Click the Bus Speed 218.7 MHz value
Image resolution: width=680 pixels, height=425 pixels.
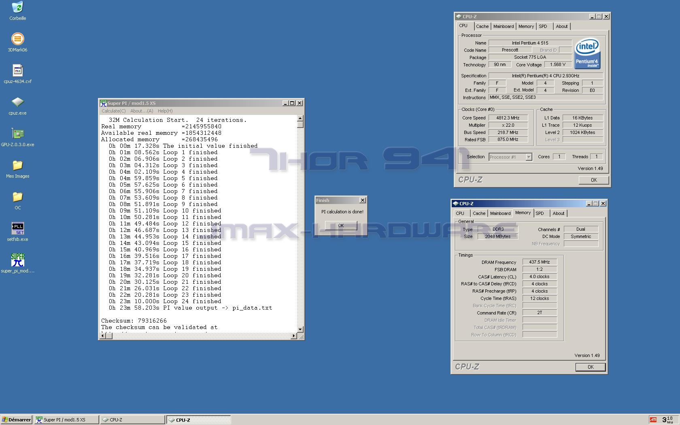(x=508, y=132)
